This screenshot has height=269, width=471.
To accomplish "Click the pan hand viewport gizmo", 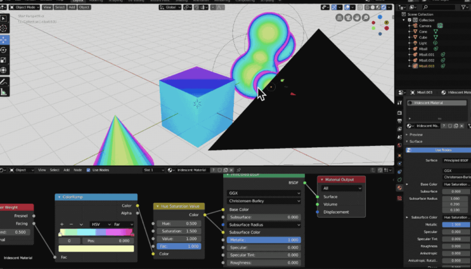I will coord(357,18).
